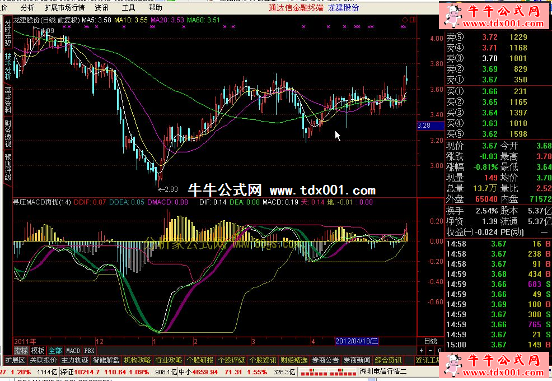Click the MA20: 3.53 label
Viewport: 552px width, 381px height.
click(167, 20)
